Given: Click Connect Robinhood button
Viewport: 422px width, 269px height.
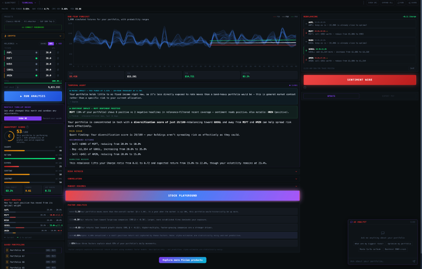Looking at the screenshot, I should point(33,27).
